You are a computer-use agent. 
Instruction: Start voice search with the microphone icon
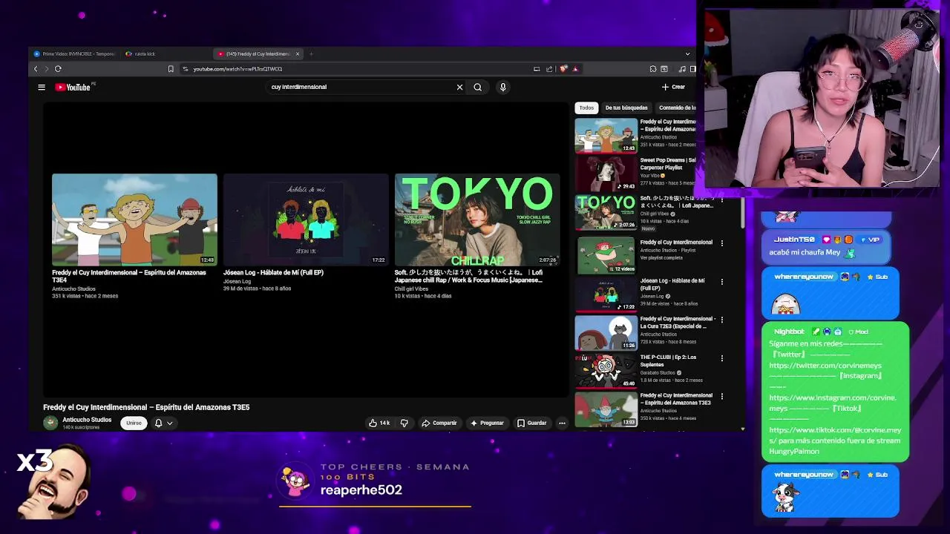[502, 87]
